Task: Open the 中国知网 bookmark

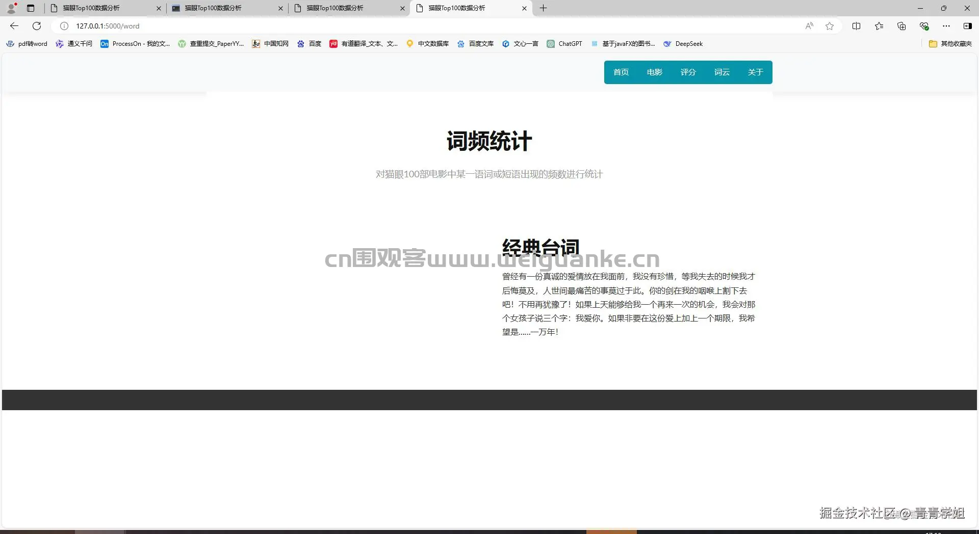Action: [270, 44]
